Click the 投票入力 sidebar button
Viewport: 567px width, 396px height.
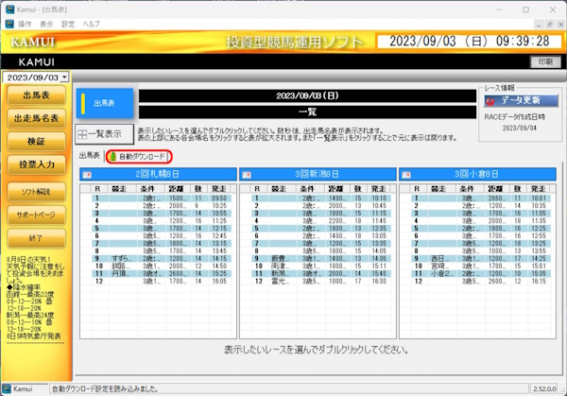[x=35, y=164]
